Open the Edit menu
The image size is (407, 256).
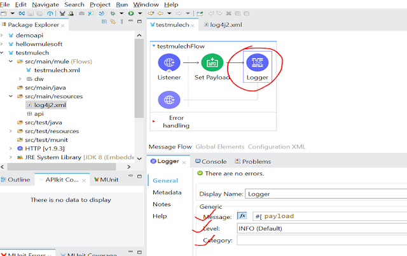pos(21,4)
